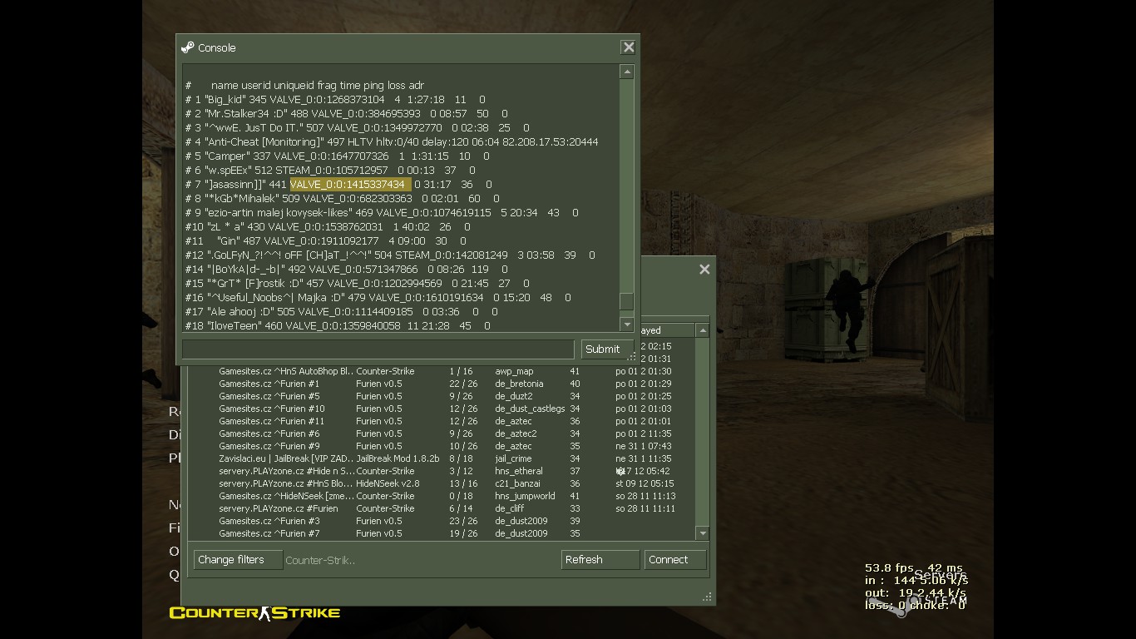Sort servers by Last played column

coord(665,330)
